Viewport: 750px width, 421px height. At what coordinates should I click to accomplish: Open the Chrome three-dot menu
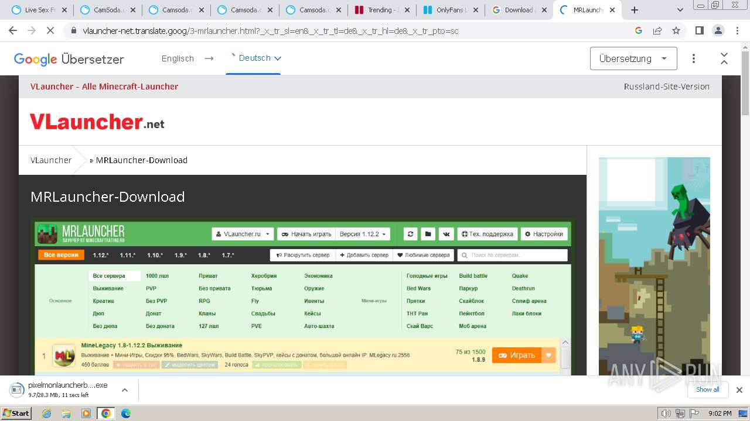[x=737, y=30]
